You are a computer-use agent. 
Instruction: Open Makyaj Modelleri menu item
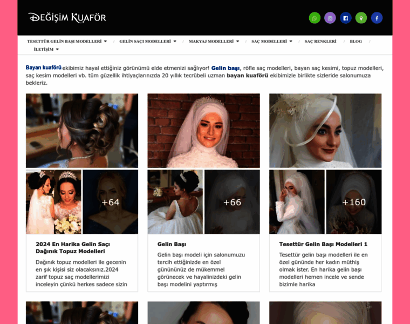[x=211, y=42]
